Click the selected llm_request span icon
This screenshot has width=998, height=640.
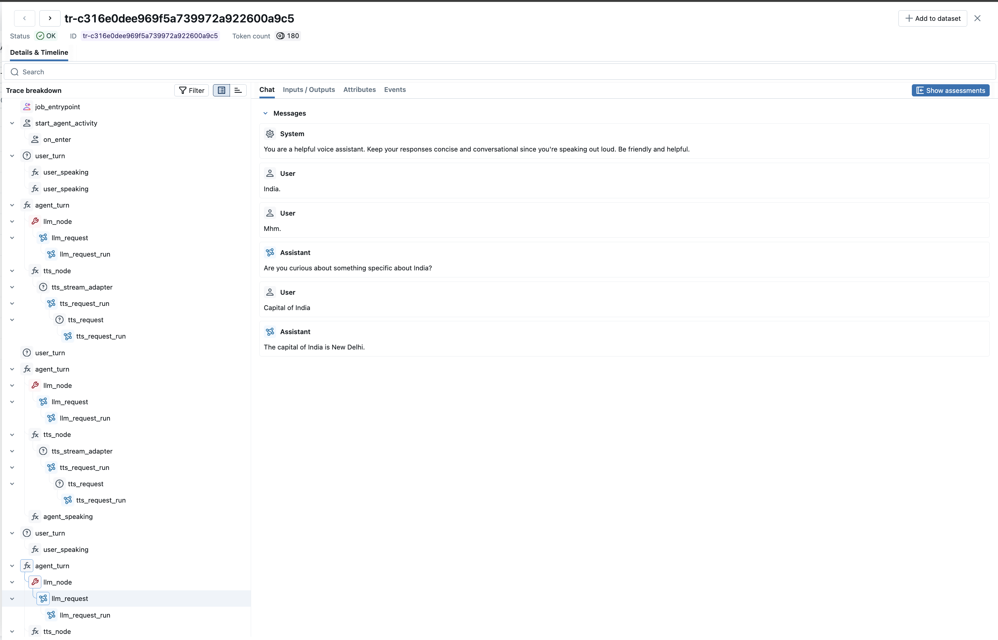pyautogui.click(x=43, y=598)
